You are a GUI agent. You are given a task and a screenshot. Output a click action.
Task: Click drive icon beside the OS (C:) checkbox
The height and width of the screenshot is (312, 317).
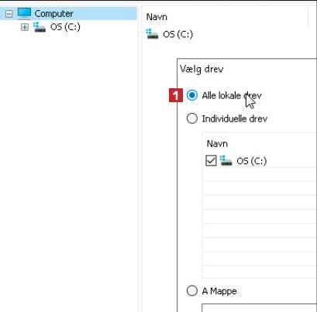point(226,161)
